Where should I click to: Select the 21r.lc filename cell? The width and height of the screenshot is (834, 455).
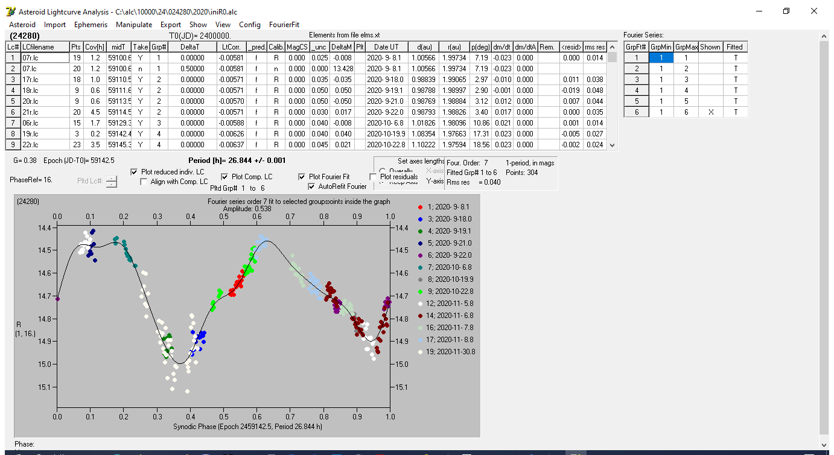pos(44,112)
